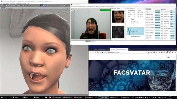Viewport: 177px width, 99px height.
Task: Reload the FACSvatar page
Action: tap(95, 52)
